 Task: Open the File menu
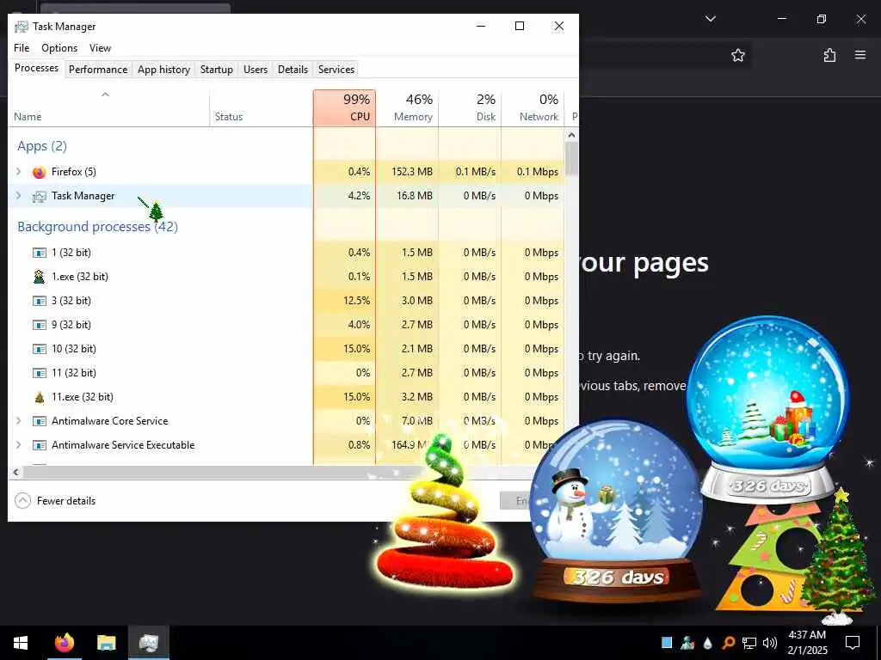(x=22, y=48)
